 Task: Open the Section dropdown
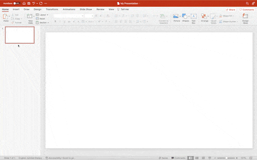pyautogui.click(x=42, y=23)
